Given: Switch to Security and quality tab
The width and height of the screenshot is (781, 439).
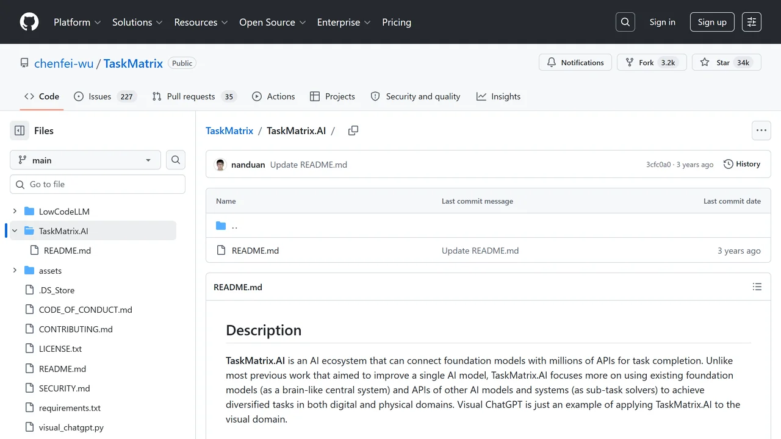Looking at the screenshot, I should [416, 96].
